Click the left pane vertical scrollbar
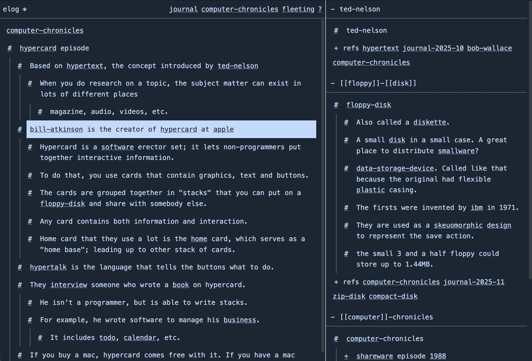Screen dimensions: 532x361 coord(323,182)
